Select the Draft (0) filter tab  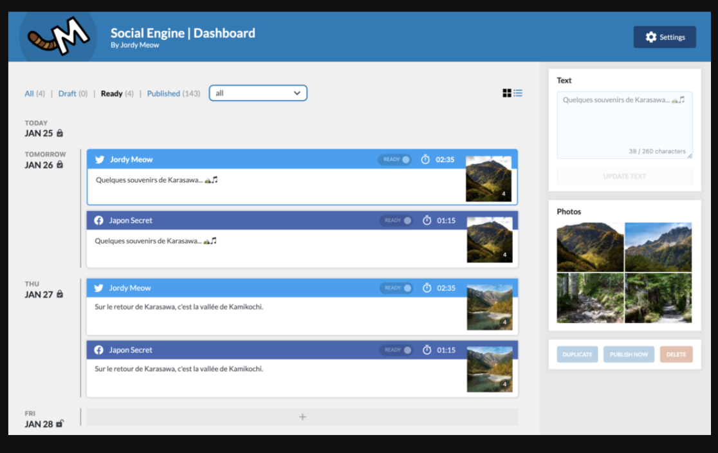(x=73, y=93)
